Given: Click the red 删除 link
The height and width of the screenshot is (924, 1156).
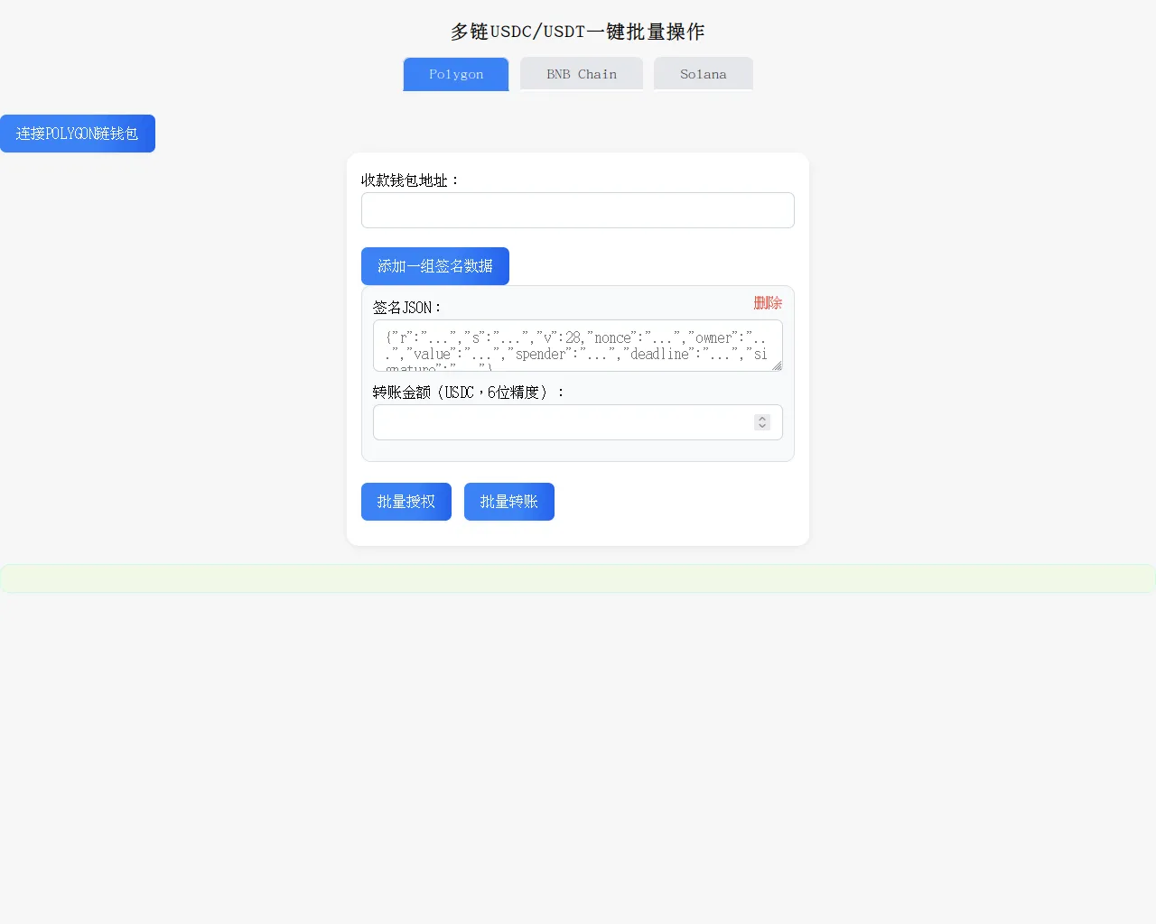Looking at the screenshot, I should 768,302.
